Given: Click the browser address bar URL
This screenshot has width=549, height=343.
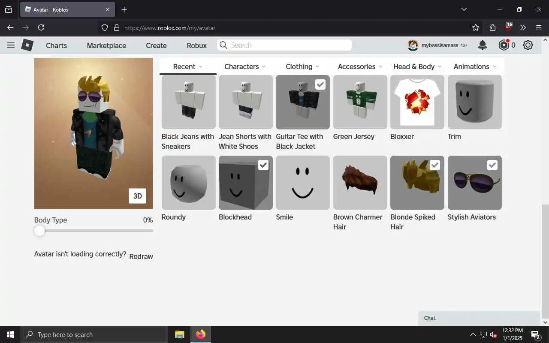Looking at the screenshot, I should (170, 28).
